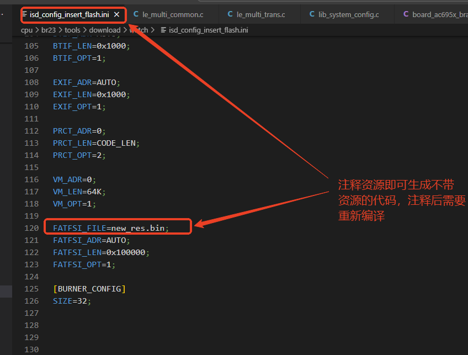Click the VM_OPT=1 line
Image resolution: width=468 pixels, height=355 pixels.
pos(75,204)
